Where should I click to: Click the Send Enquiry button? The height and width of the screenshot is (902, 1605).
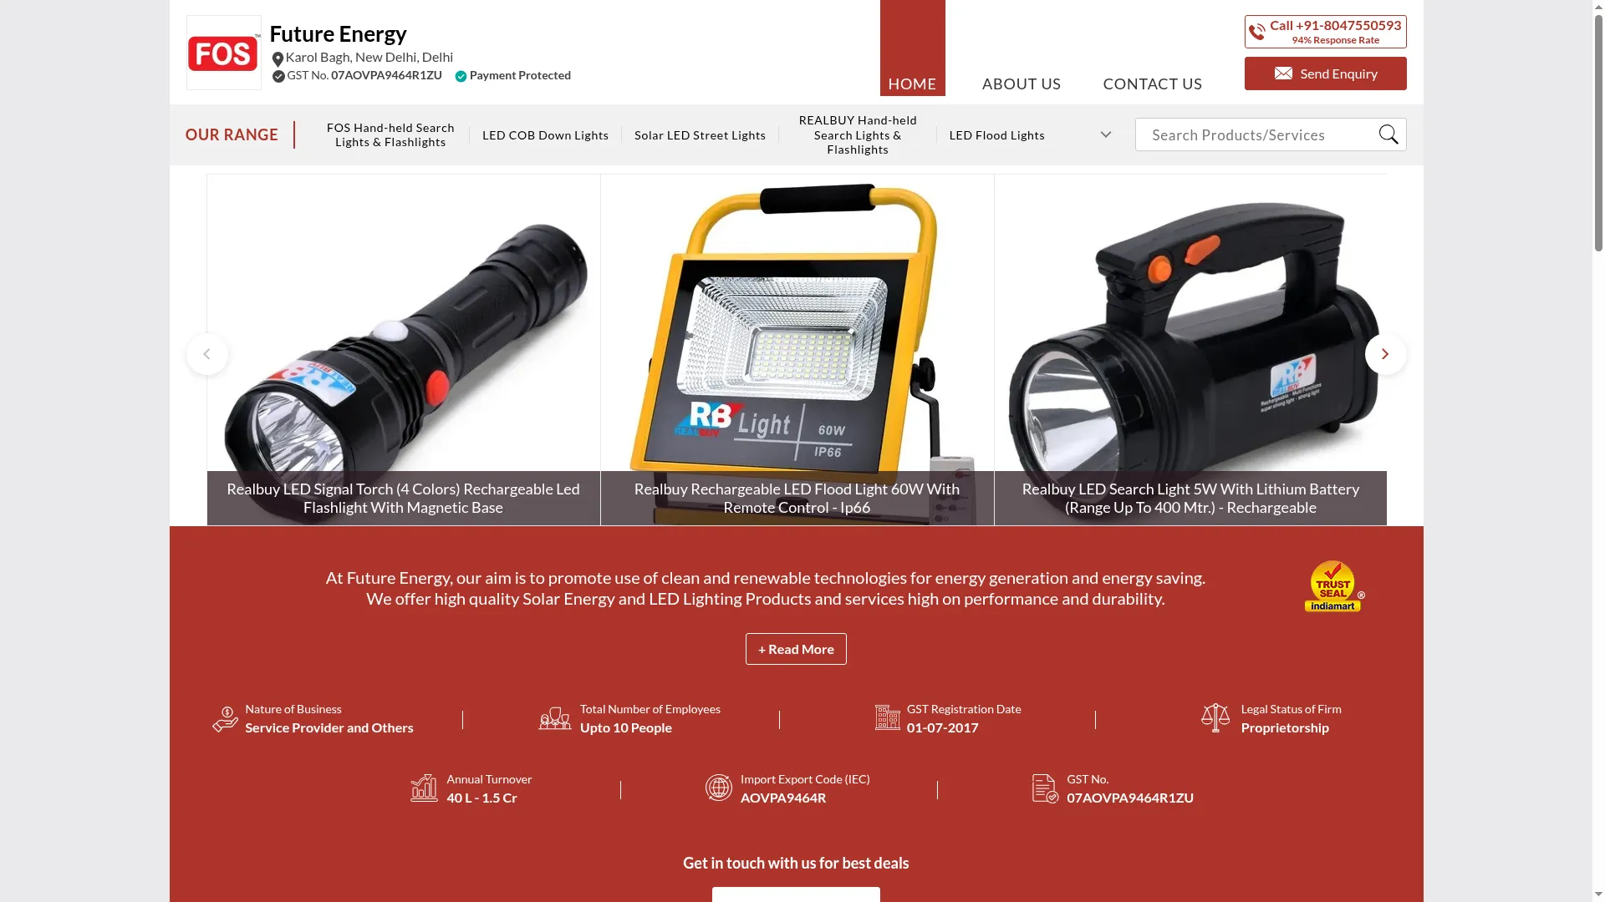click(1325, 73)
